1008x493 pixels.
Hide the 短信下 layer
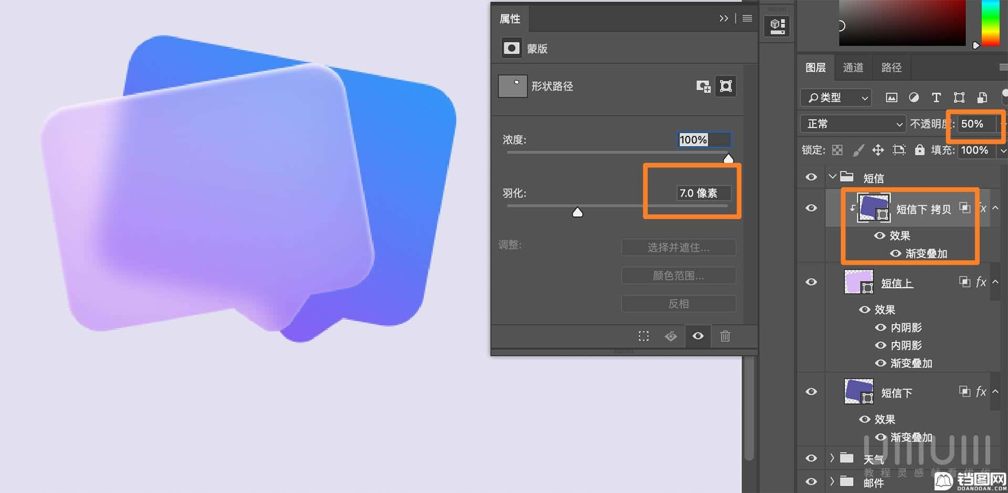811,392
